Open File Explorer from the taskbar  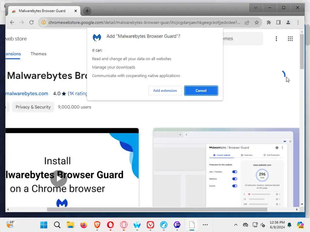70,225
